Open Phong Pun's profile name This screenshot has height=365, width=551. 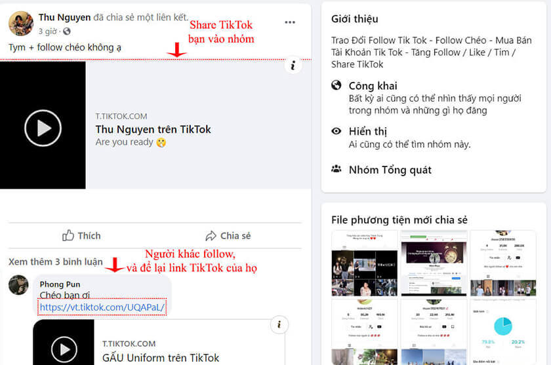point(60,284)
